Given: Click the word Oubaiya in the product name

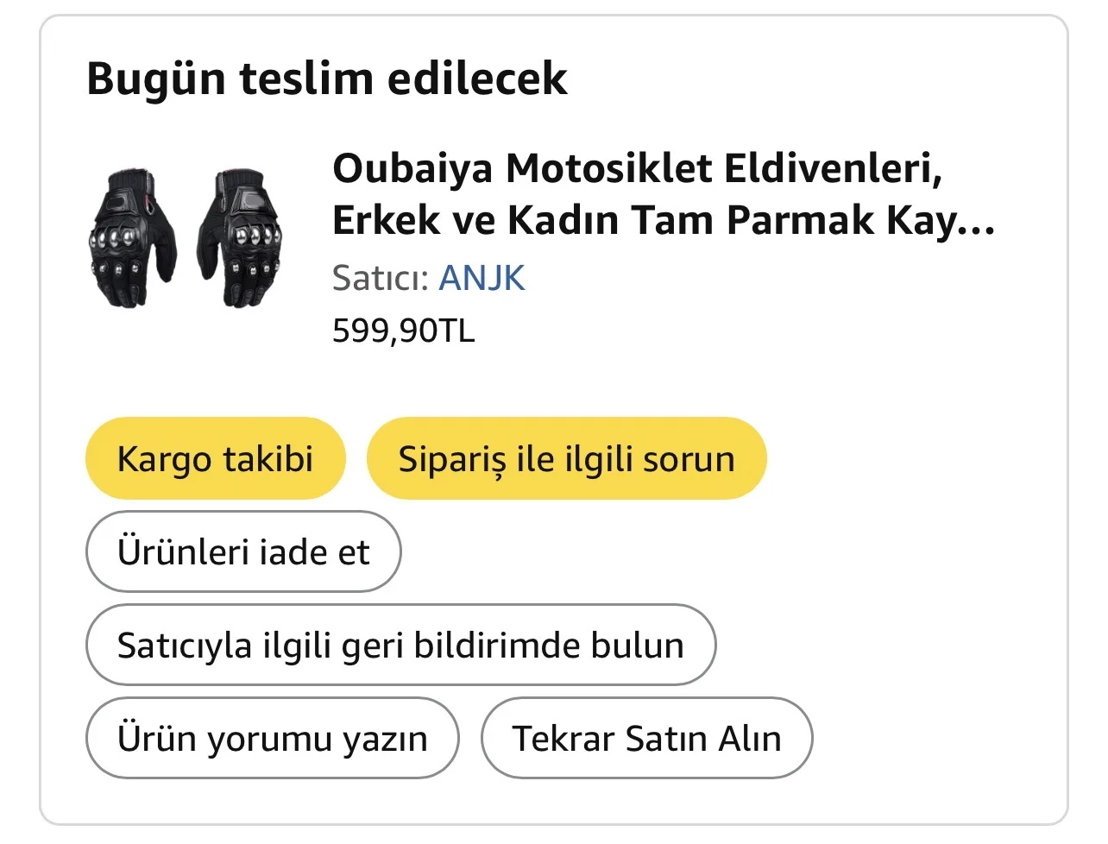Looking at the screenshot, I should tap(412, 168).
